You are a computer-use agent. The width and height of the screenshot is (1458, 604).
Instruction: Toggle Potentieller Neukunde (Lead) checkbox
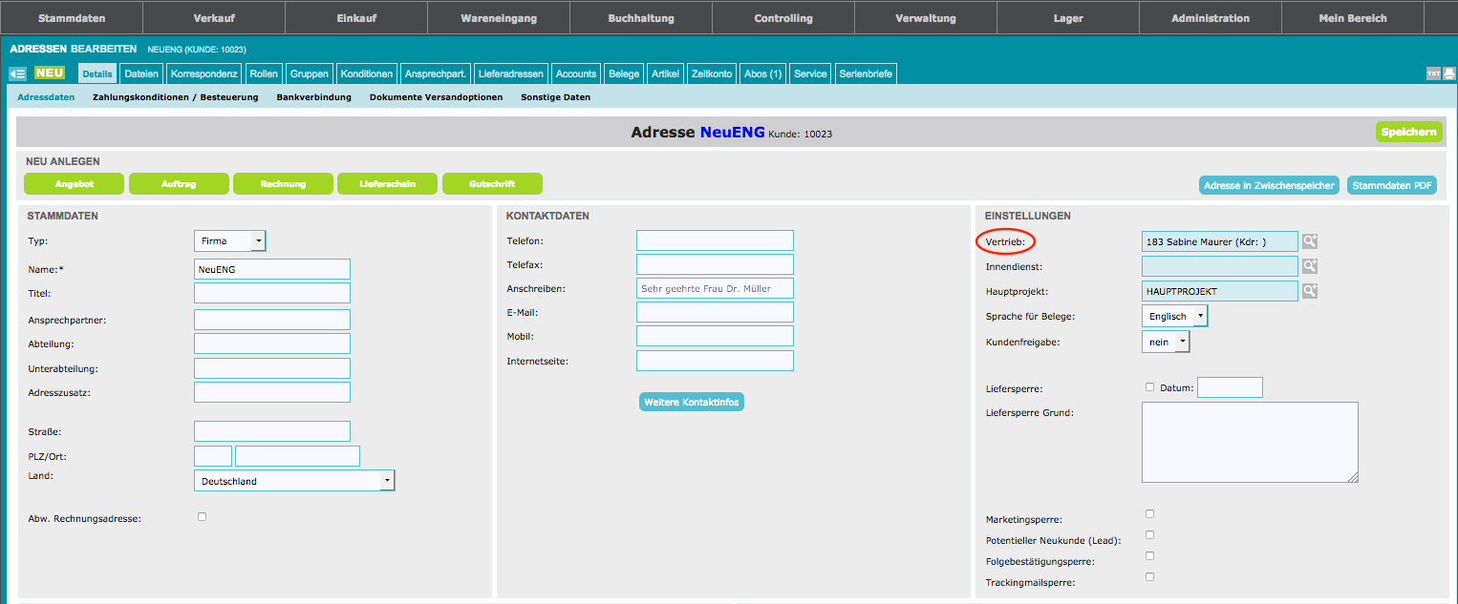pos(1149,535)
